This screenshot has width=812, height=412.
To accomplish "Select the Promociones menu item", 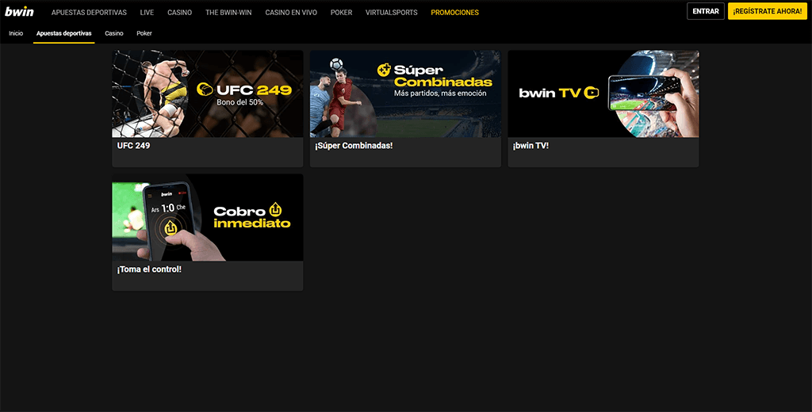I will (454, 13).
